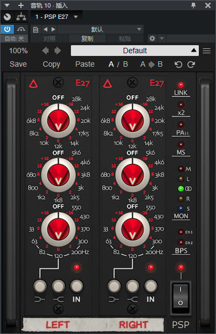Click Save in PSP toolbar

tap(18, 64)
